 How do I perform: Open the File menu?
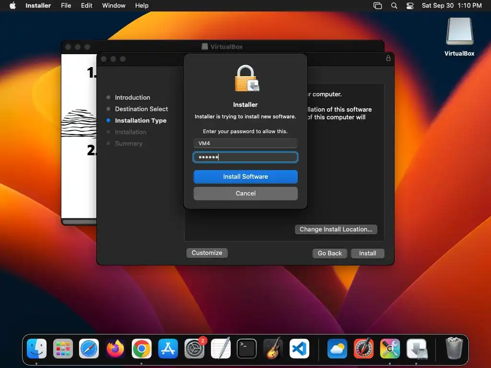[66, 5]
